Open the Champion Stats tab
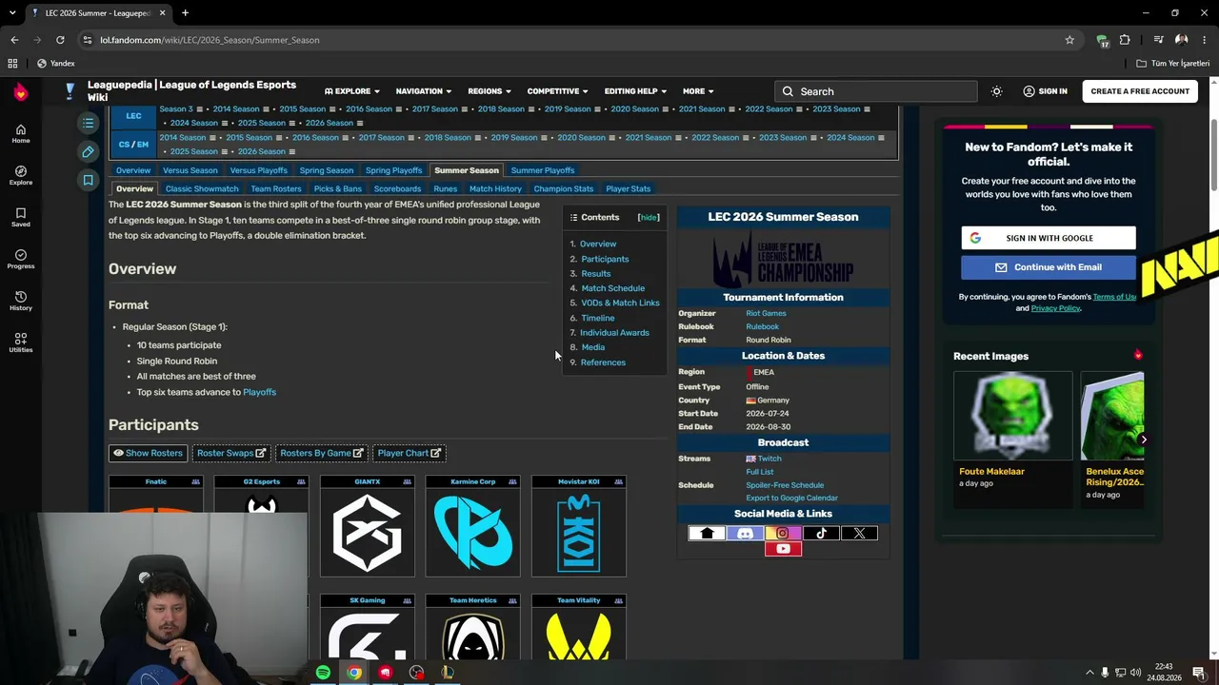This screenshot has width=1219, height=685. click(563, 188)
